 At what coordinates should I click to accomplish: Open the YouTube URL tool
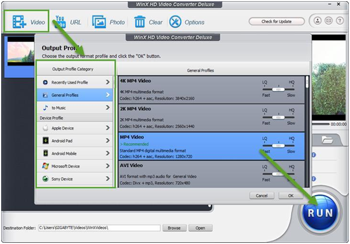59,22
